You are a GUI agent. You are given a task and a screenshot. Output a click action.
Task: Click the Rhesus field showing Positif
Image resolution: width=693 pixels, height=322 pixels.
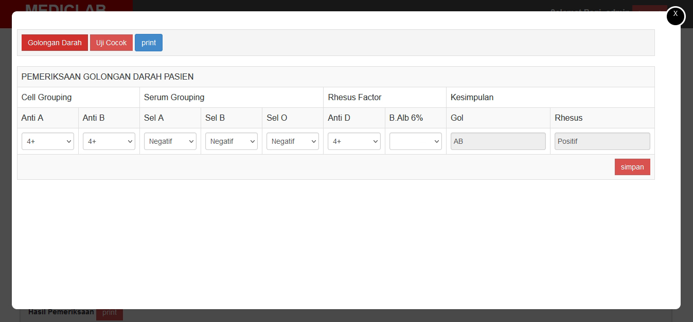(602, 141)
